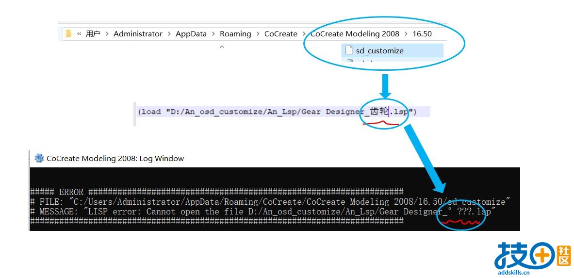Viewport: 574px width, 278px height.
Task: Click the ##### ERROR header line
Action: 217,192
